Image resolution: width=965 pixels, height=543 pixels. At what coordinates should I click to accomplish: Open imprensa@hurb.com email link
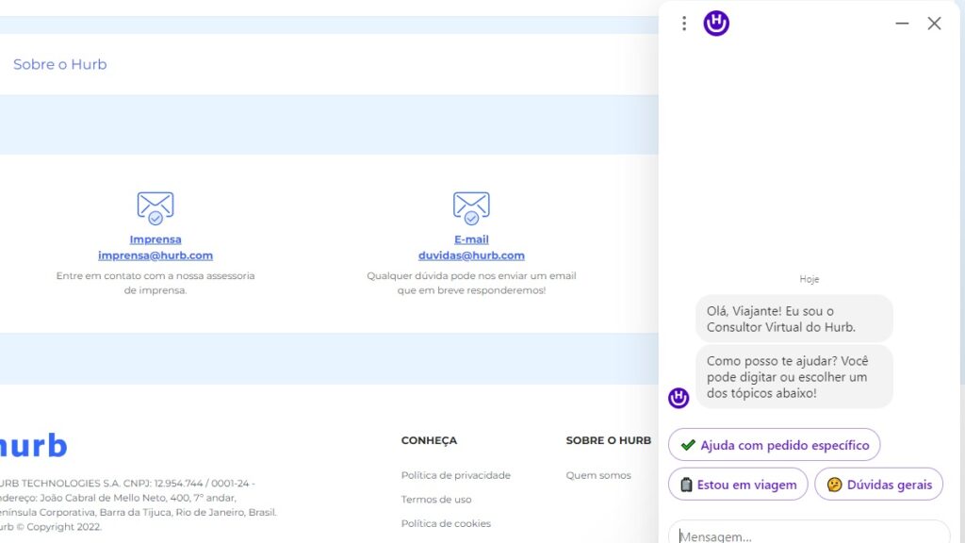click(155, 255)
